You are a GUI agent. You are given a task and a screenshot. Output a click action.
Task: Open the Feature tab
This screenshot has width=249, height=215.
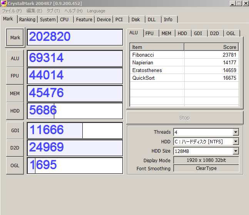tap(84, 19)
